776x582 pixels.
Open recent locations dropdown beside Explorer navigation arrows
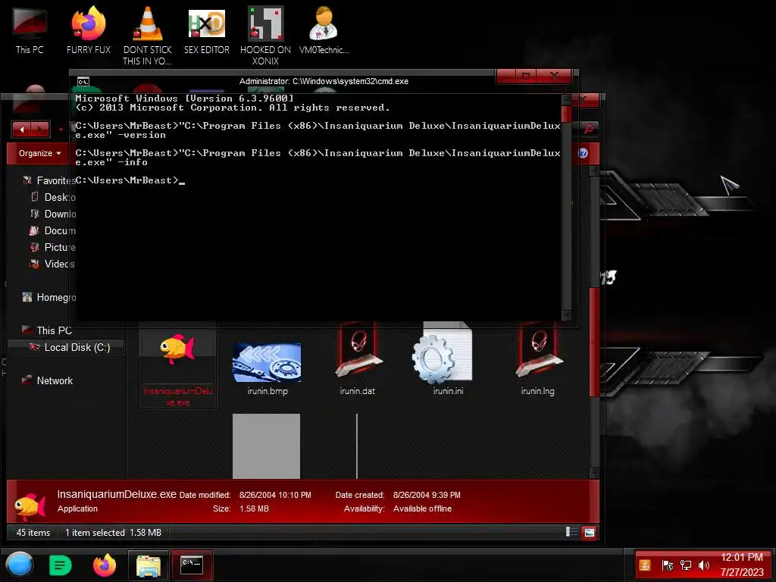click(61, 130)
